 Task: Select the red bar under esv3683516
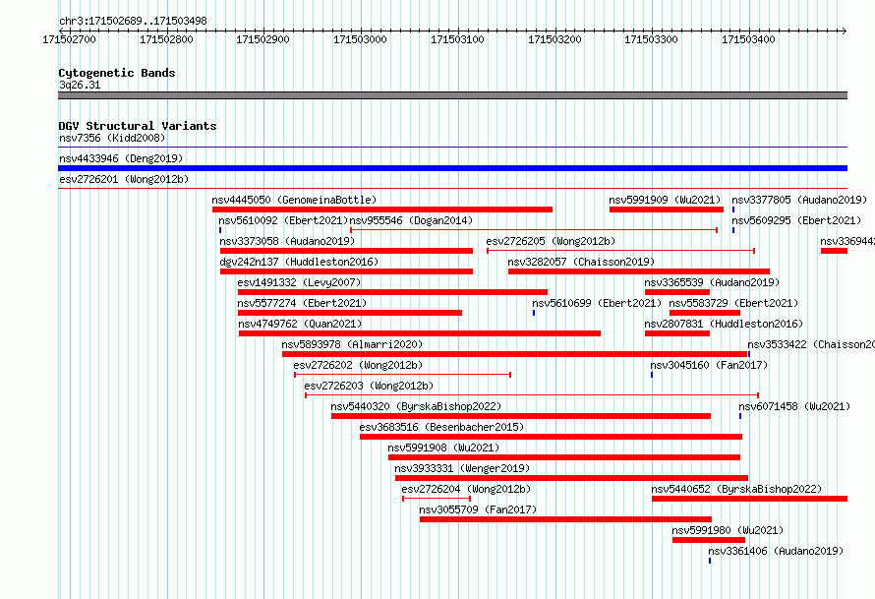551,437
